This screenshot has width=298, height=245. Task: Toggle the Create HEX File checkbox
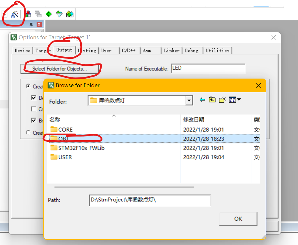(34, 109)
